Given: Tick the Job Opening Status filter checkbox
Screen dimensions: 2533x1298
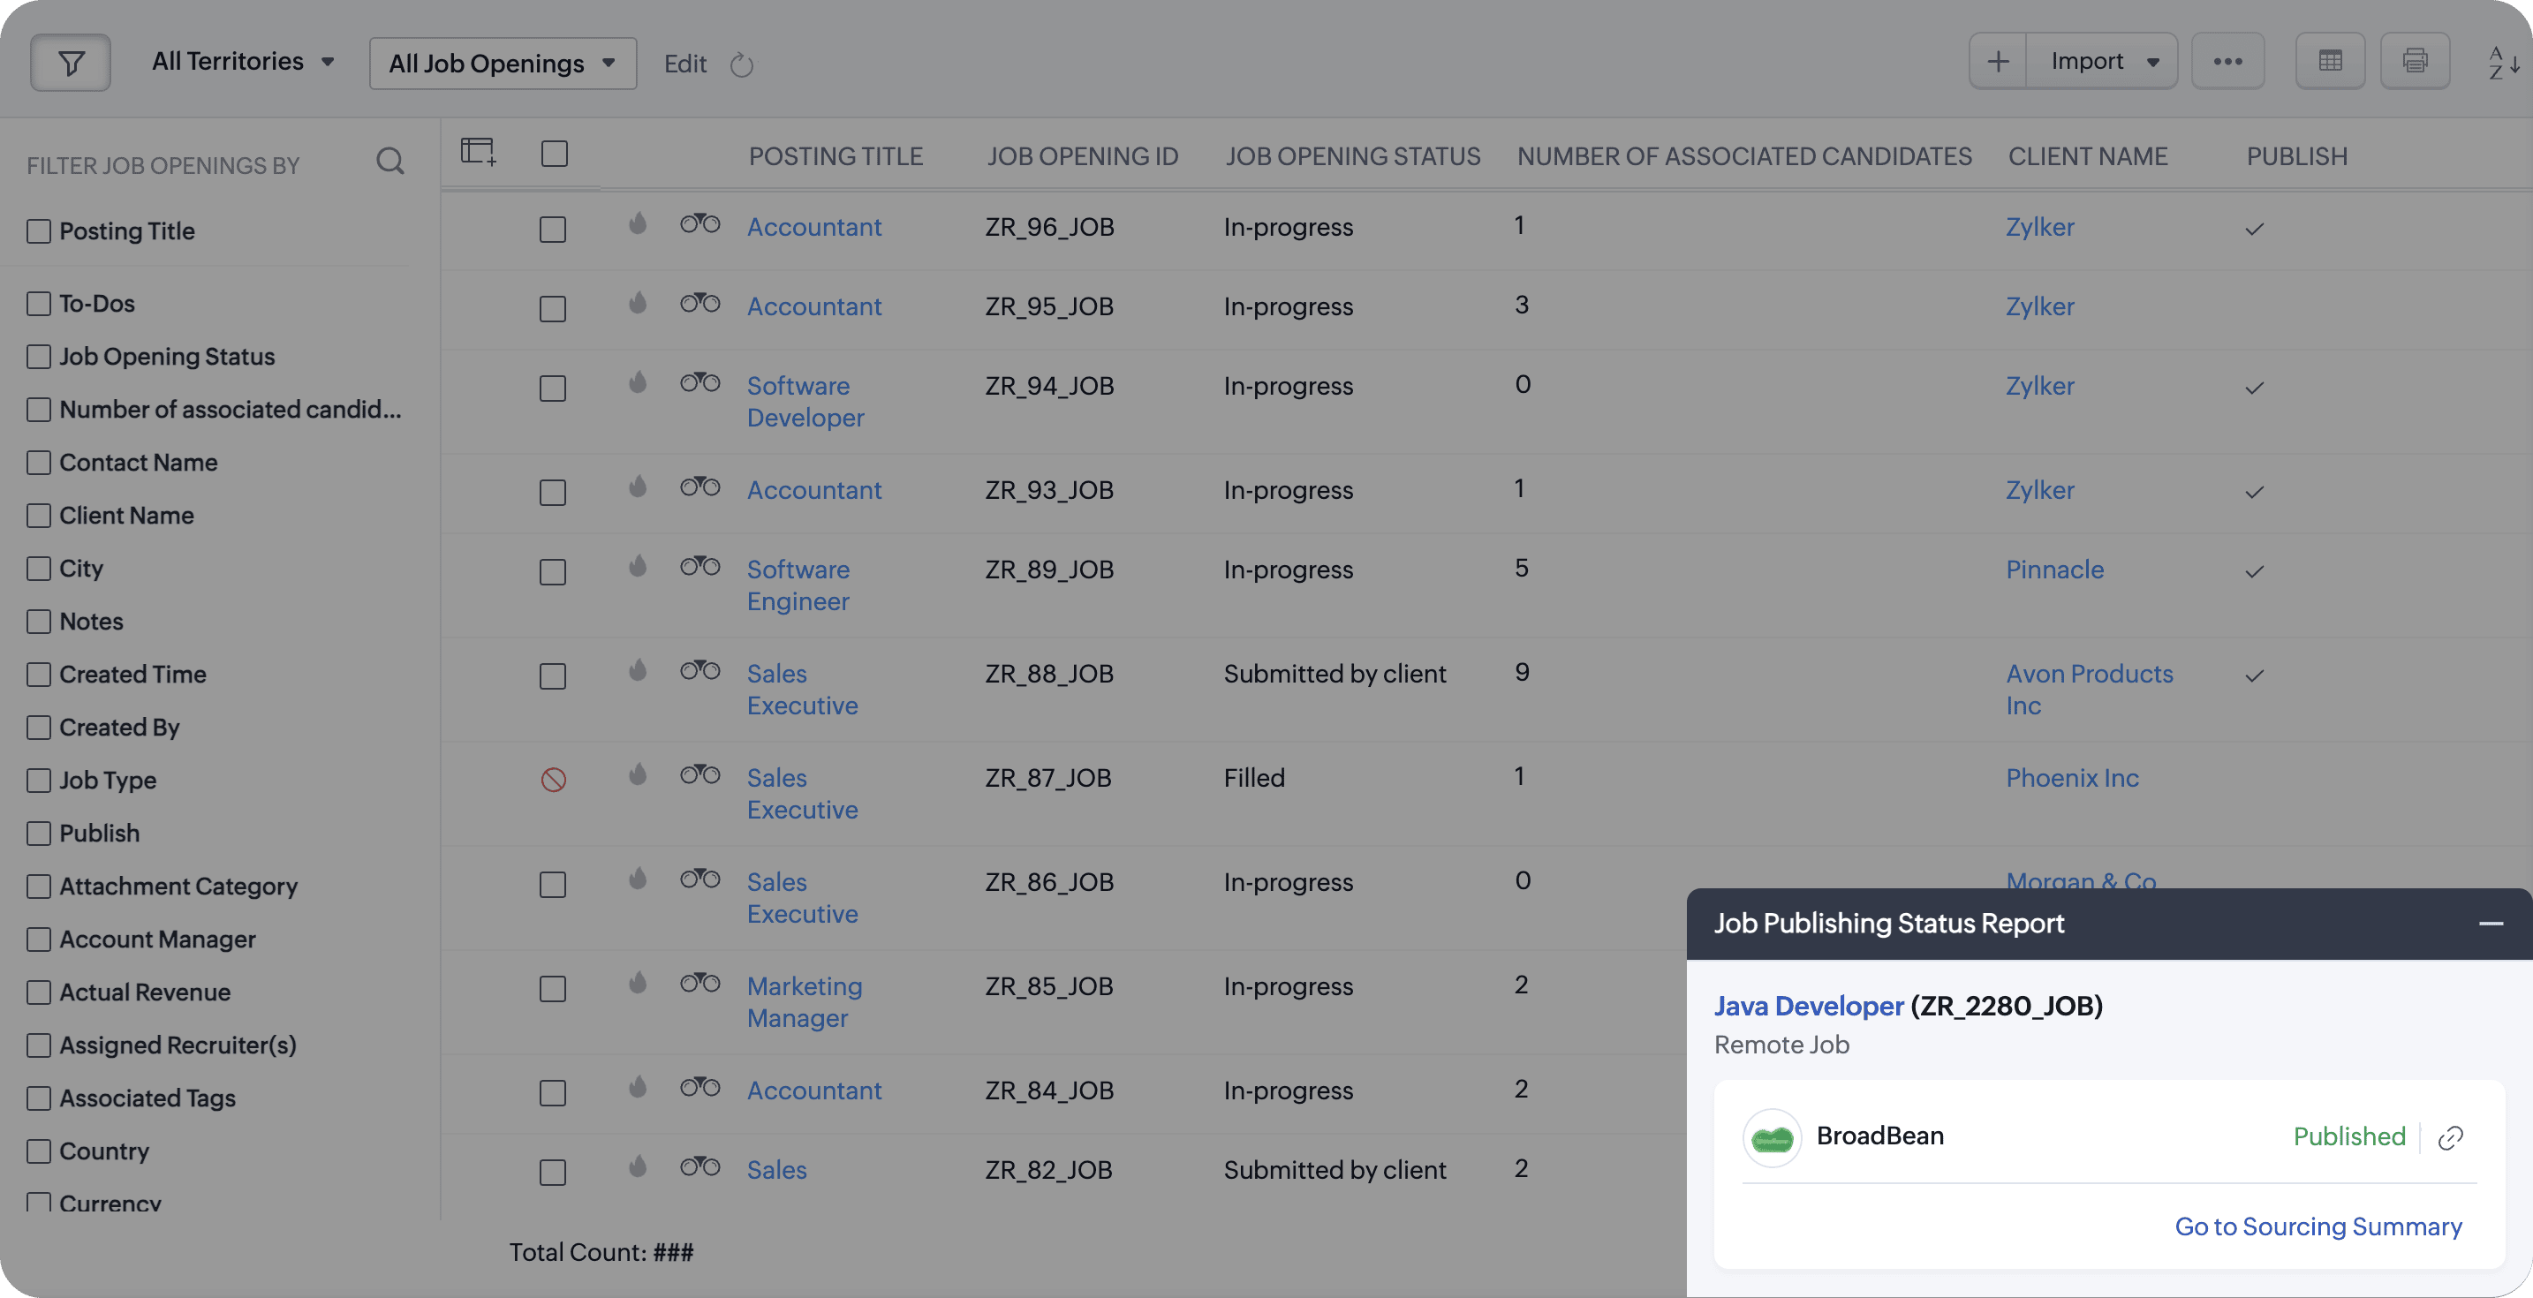Looking at the screenshot, I should [x=40, y=357].
